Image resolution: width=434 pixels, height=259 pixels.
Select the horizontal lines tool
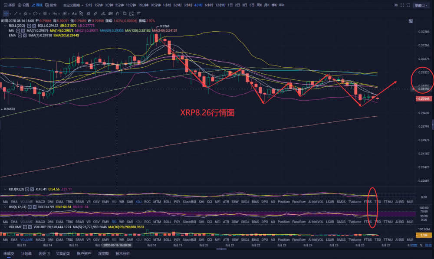(x=45, y=13)
